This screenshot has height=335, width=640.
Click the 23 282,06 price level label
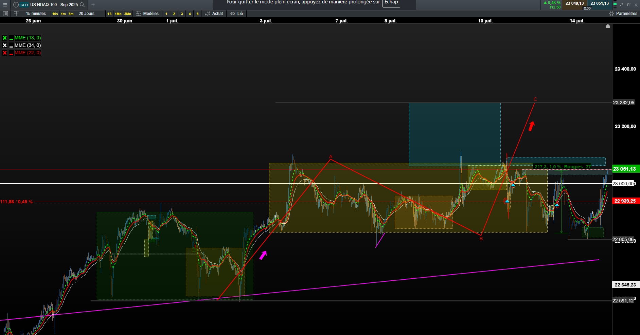[x=624, y=103]
